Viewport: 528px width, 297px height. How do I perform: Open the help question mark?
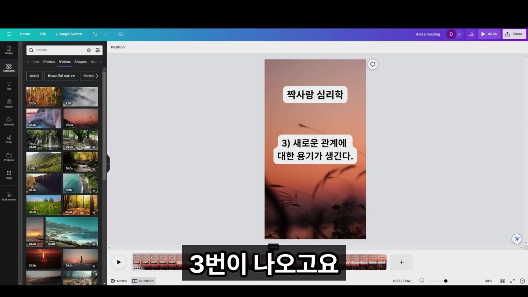pos(522,281)
